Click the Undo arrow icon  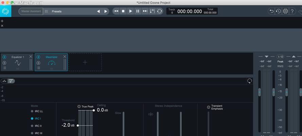point(271,11)
